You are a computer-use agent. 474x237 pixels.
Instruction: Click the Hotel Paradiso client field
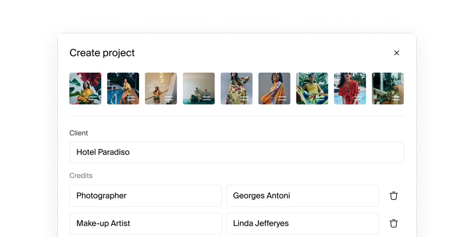coord(237,152)
